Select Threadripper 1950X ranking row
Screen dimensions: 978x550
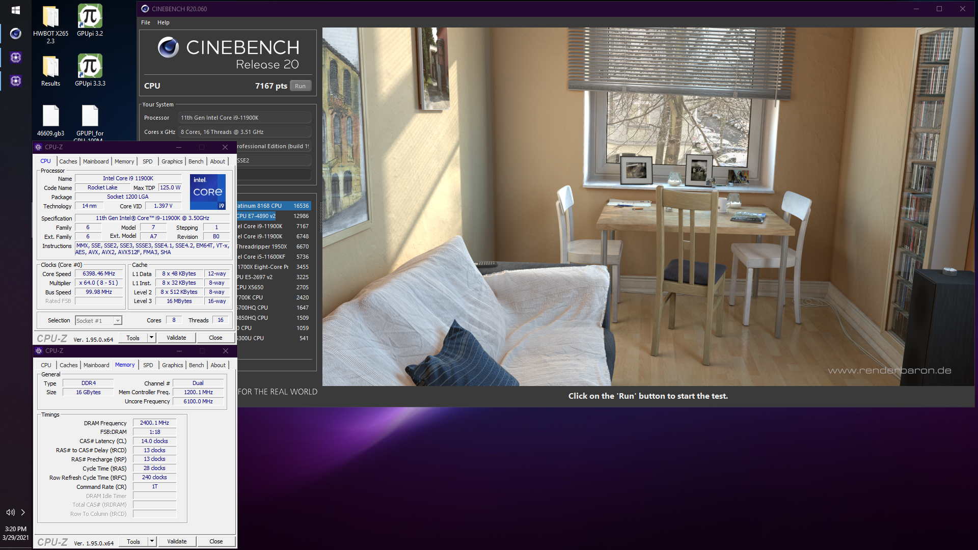tap(274, 246)
